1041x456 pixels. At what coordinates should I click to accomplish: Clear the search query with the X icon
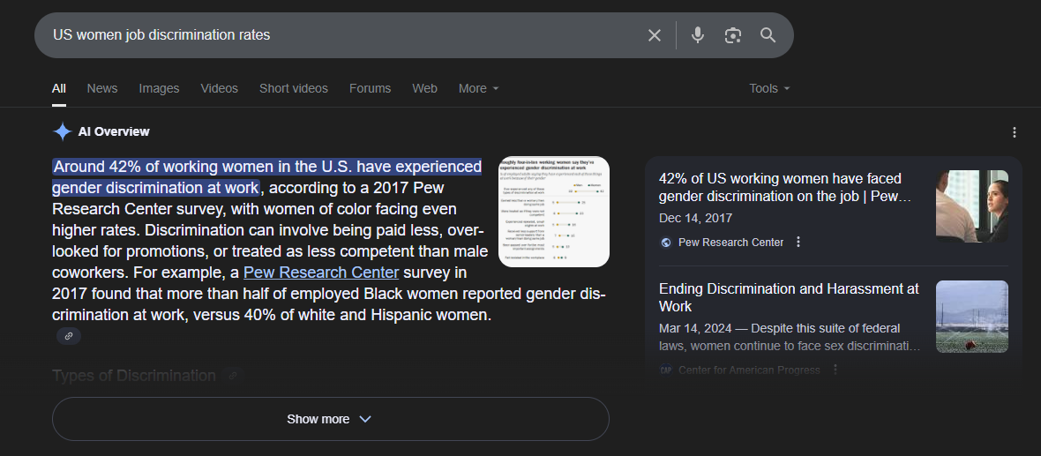click(655, 35)
